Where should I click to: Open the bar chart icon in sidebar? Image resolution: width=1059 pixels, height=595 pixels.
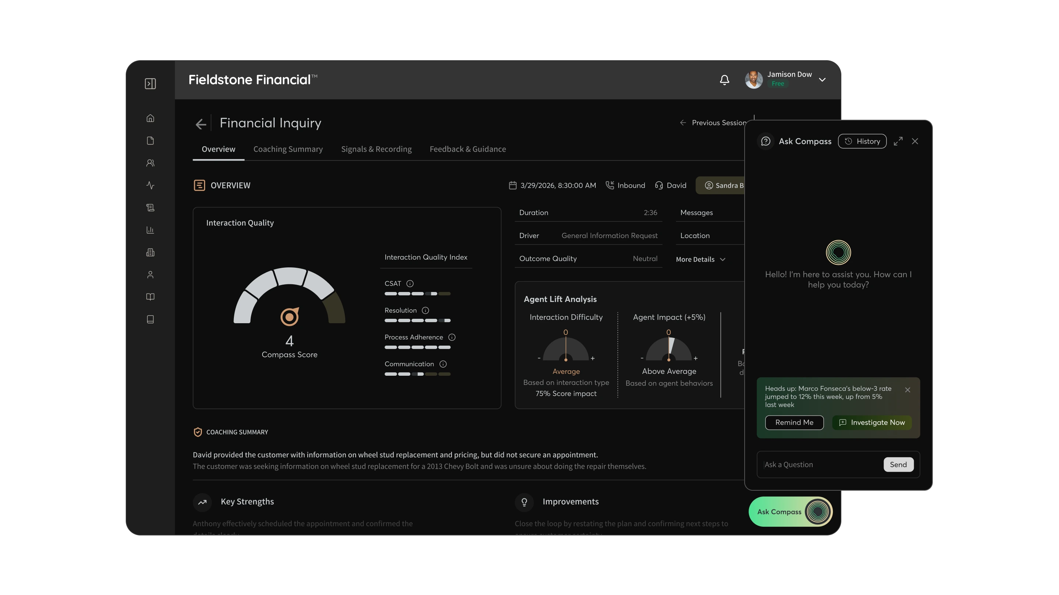[x=150, y=230]
